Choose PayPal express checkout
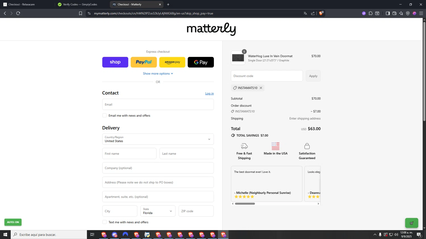The width and height of the screenshot is (426, 239). [x=144, y=62]
